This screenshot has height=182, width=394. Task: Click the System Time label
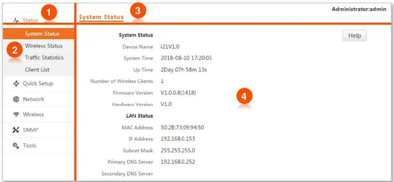tap(138, 58)
